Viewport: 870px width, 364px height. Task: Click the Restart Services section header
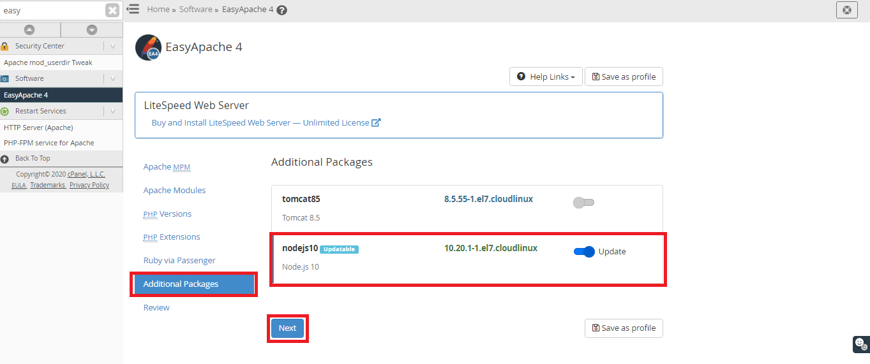(x=61, y=111)
